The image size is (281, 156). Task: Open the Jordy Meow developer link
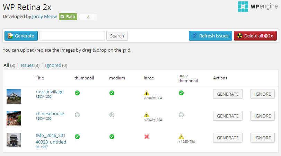click(x=44, y=16)
